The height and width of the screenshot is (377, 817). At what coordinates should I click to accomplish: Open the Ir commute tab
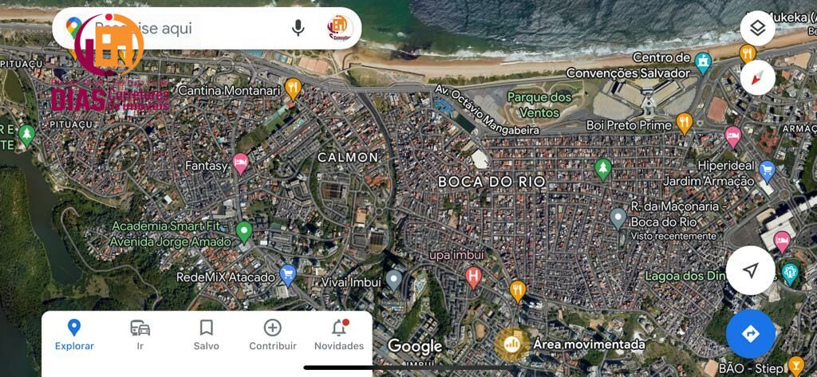click(x=140, y=335)
